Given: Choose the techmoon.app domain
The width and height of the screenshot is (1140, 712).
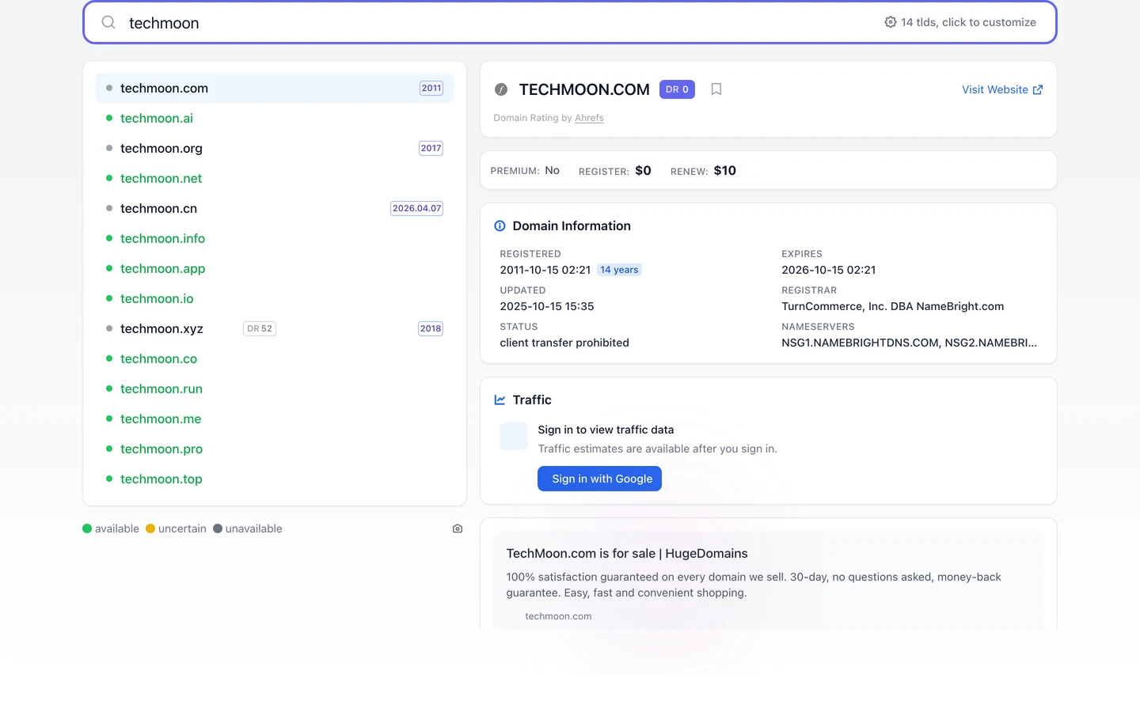Looking at the screenshot, I should (275, 268).
